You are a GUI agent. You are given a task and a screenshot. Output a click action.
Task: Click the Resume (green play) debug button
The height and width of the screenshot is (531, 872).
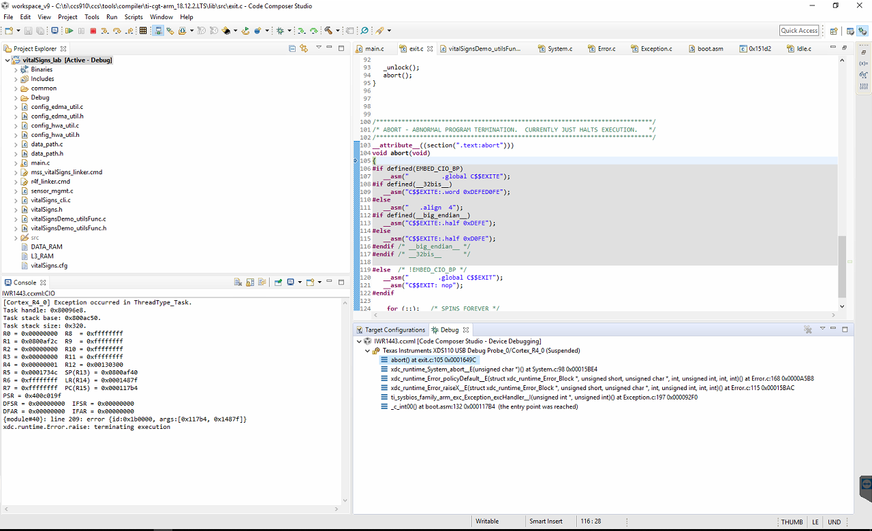[69, 31]
